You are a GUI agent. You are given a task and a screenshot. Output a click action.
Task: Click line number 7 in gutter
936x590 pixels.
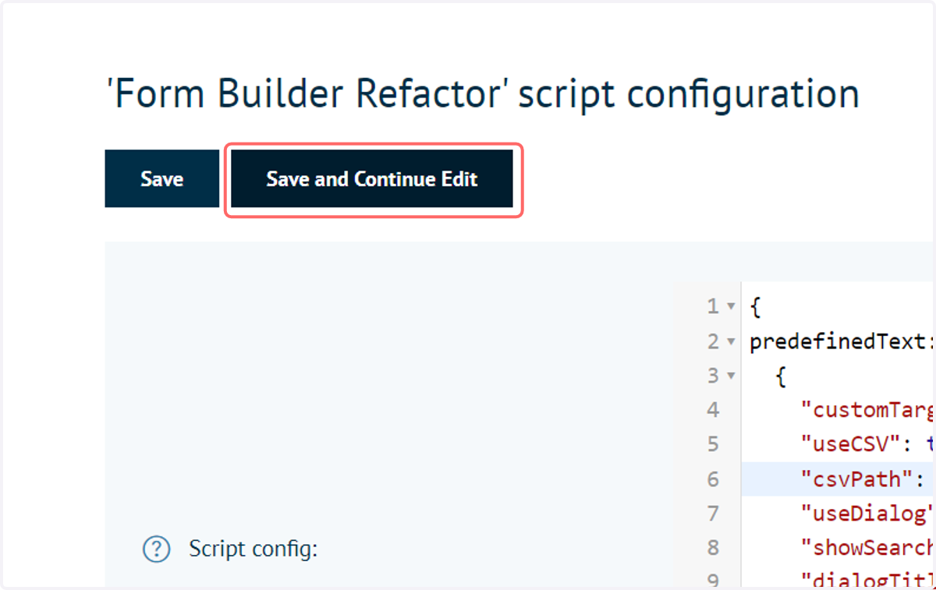click(x=713, y=513)
